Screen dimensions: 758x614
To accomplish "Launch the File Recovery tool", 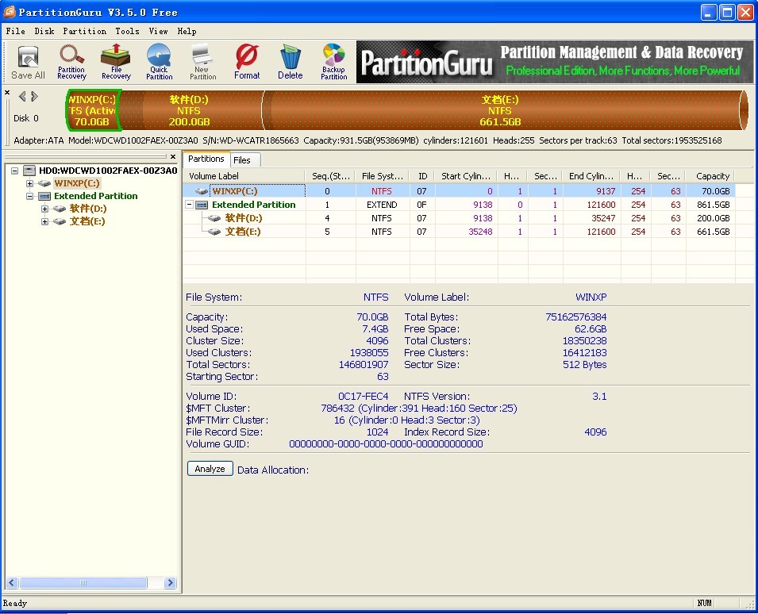I will [116, 62].
